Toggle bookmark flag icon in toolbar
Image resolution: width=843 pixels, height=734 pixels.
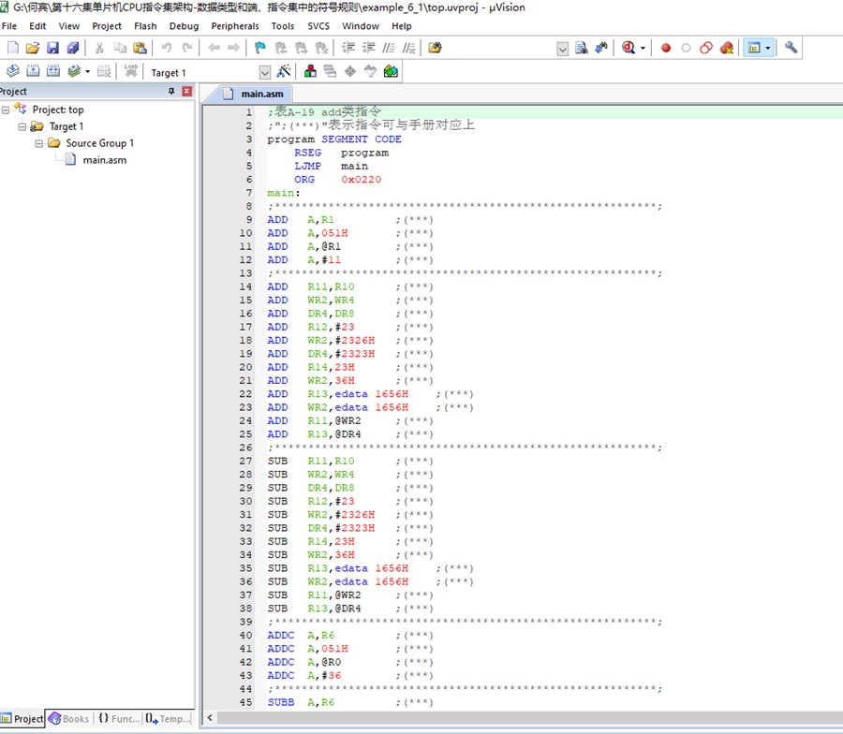[259, 48]
